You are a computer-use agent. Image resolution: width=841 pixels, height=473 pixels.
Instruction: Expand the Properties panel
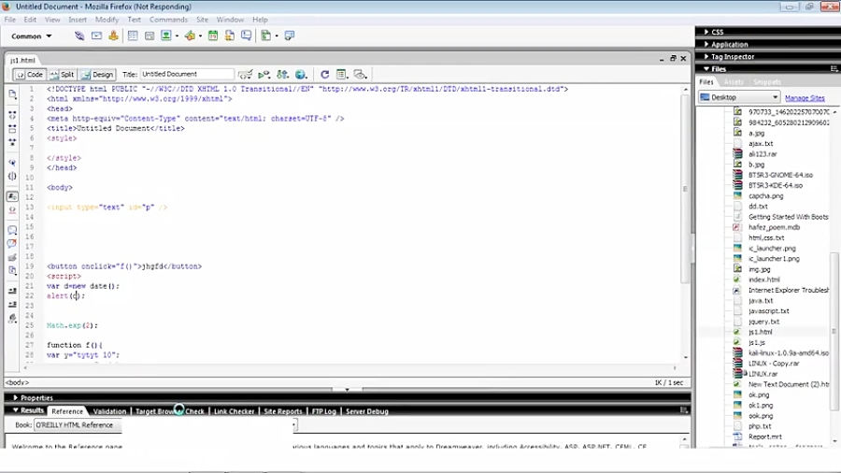[36, 398]
